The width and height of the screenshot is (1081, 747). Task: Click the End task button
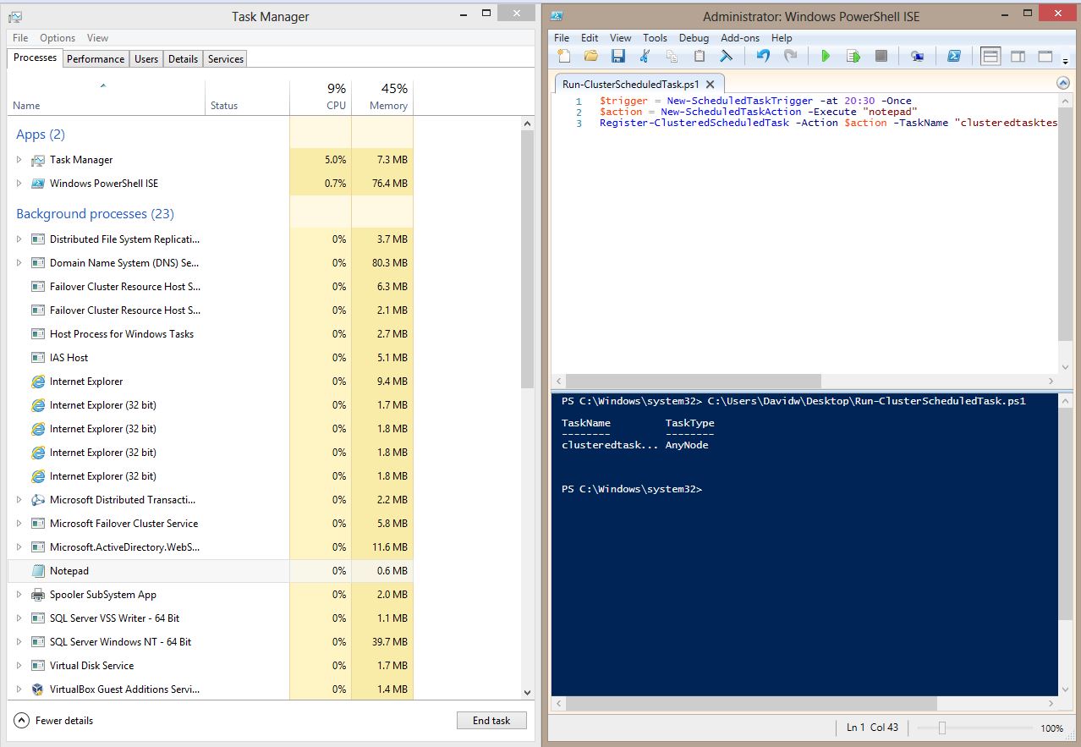[x=491, y=721]
